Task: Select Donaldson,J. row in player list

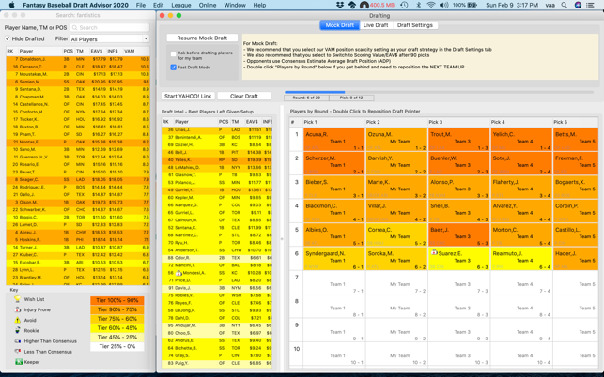Action: [78, 59]
